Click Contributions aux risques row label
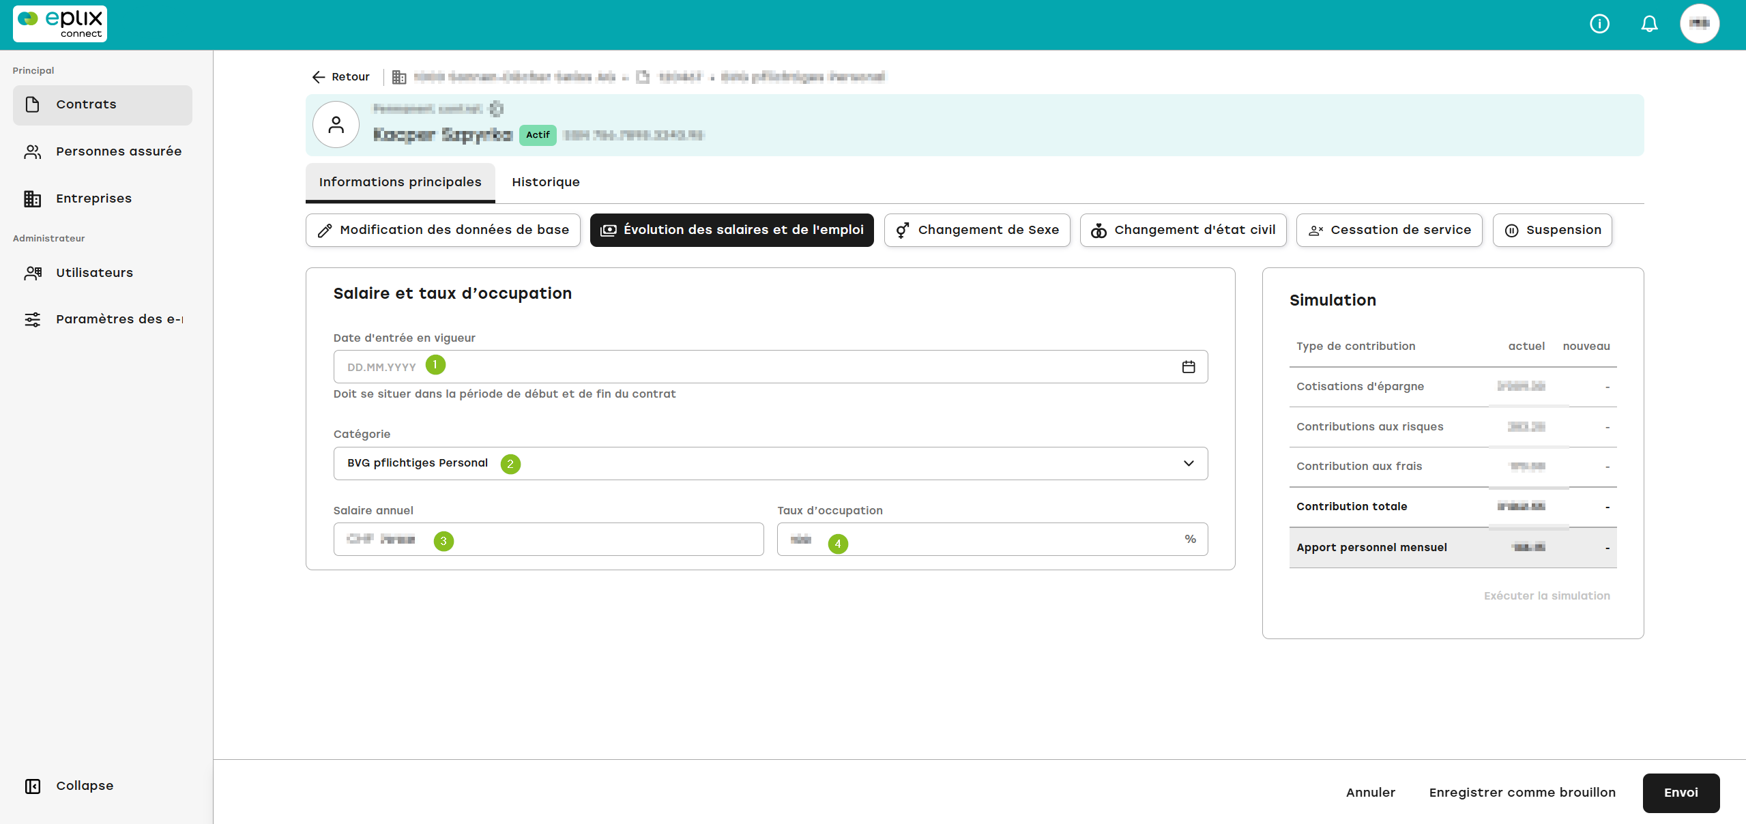 coord(1369,427)
